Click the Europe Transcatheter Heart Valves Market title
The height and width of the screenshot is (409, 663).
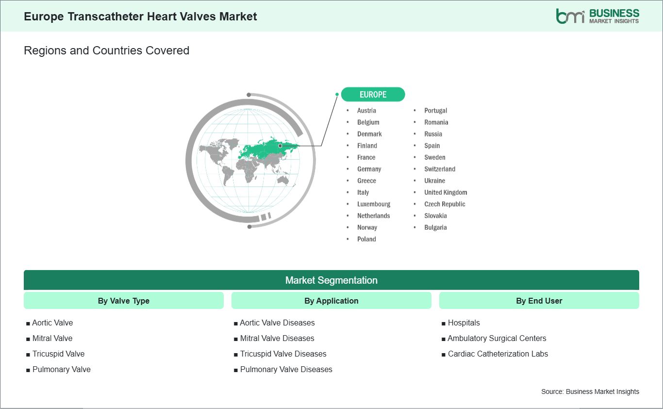[140, 17]
